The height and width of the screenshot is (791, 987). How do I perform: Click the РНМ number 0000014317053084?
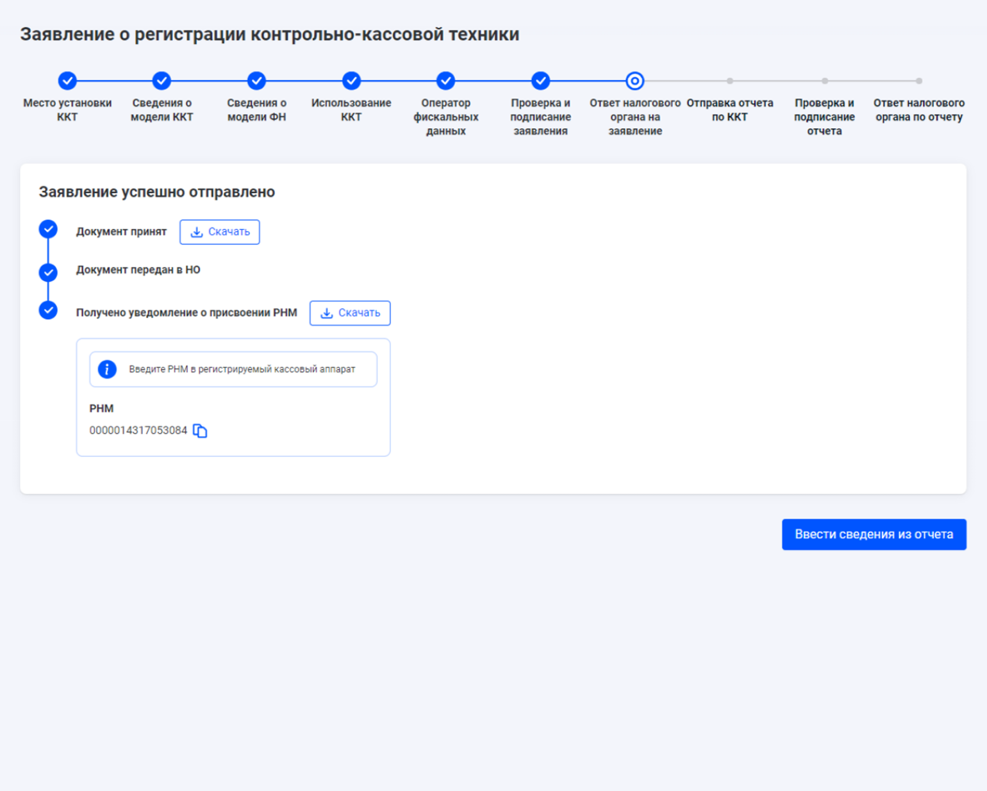point(138,430)
